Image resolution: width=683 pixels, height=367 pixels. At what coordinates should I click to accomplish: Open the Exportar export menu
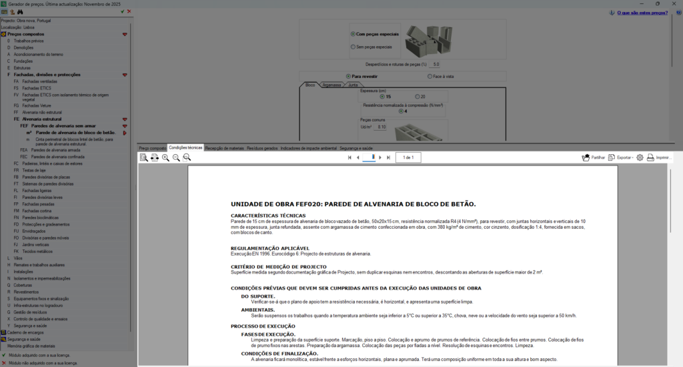pyautogui.click(x=621, y=157)
